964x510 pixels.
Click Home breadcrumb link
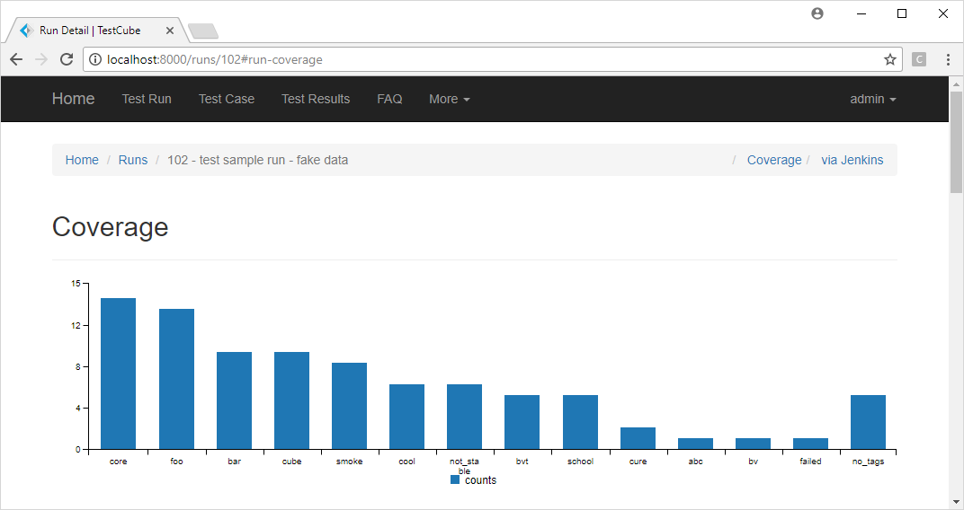(82, 160)
